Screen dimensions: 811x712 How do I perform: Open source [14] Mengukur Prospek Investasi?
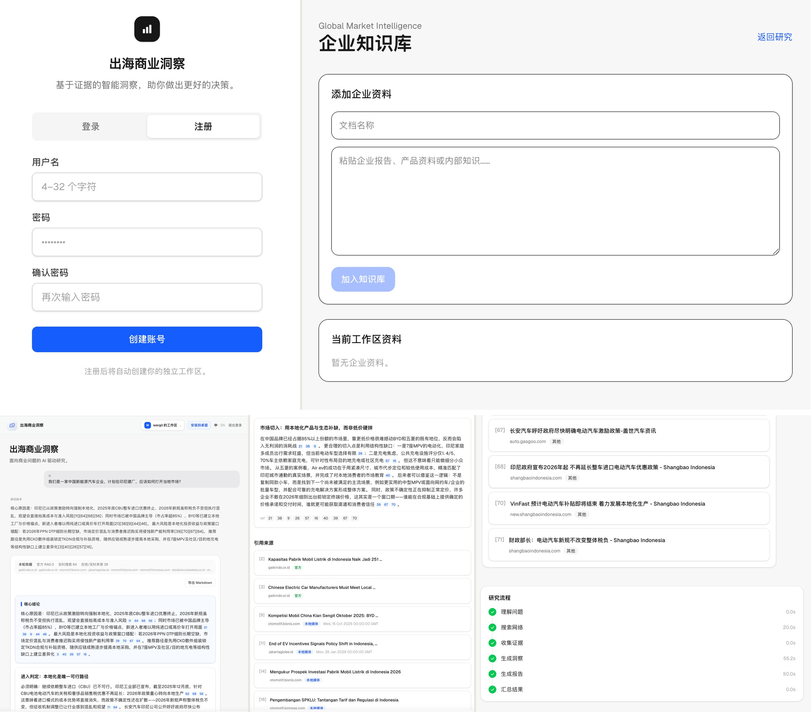pos(362,676)
